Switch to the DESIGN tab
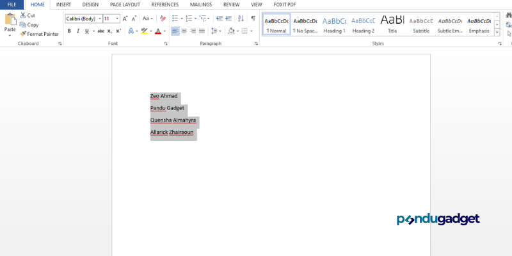The image size is (512, 256). coord(90,4)
